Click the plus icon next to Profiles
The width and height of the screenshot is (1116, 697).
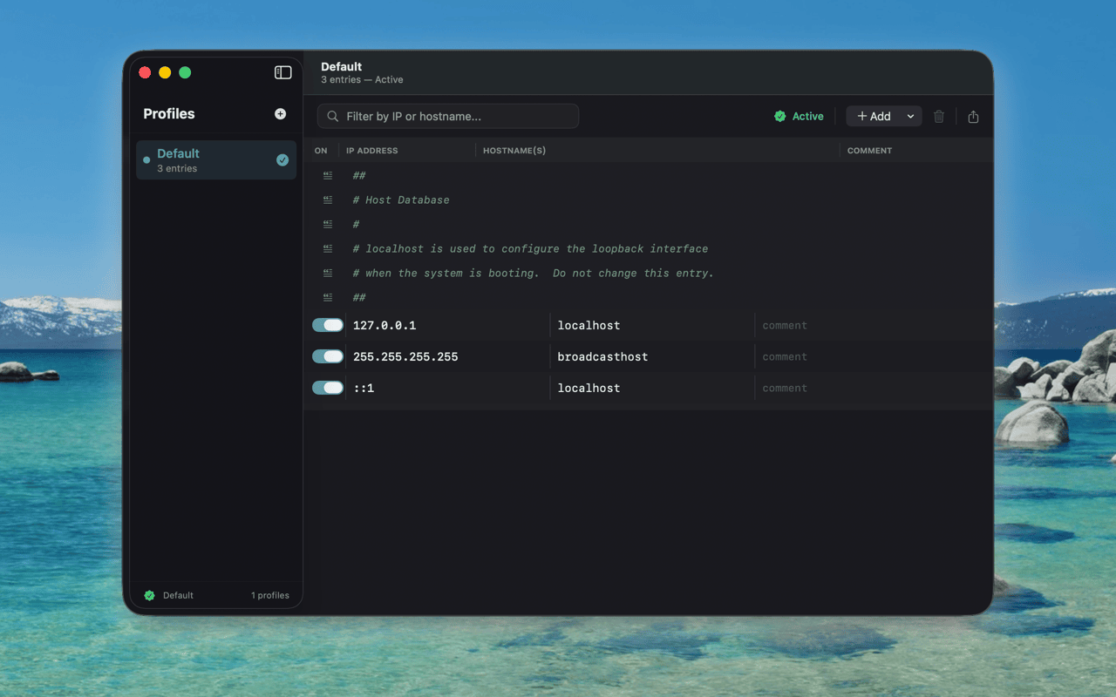280,113
